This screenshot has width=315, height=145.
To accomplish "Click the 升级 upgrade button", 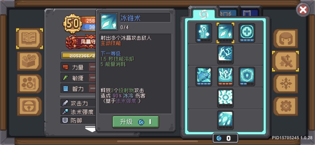I will click(136, 122).
